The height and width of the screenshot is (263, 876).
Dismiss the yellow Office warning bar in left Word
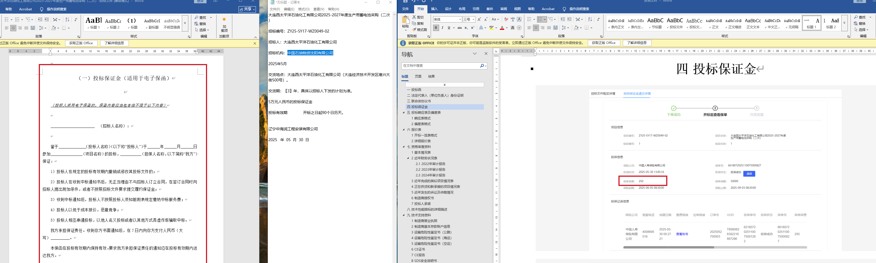click(255, 43)
